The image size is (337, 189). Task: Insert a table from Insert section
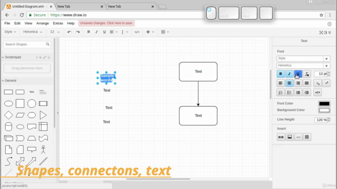coord(307,137)
